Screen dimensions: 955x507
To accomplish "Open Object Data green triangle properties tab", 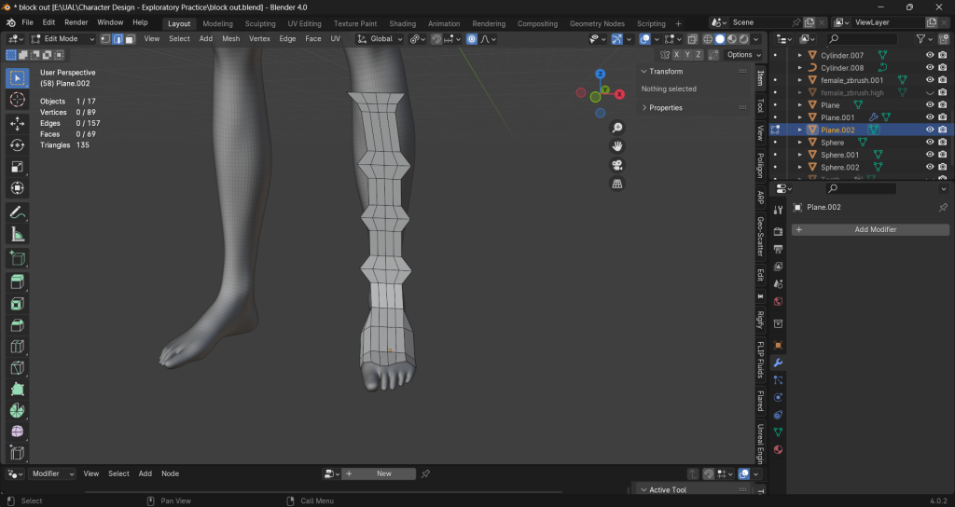I will pyautogui.click(x=778, y=432).
